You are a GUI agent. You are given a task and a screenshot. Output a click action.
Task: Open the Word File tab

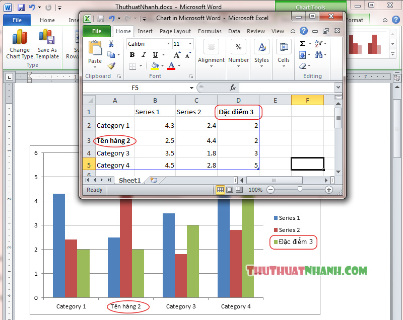[x=17, y=20]
